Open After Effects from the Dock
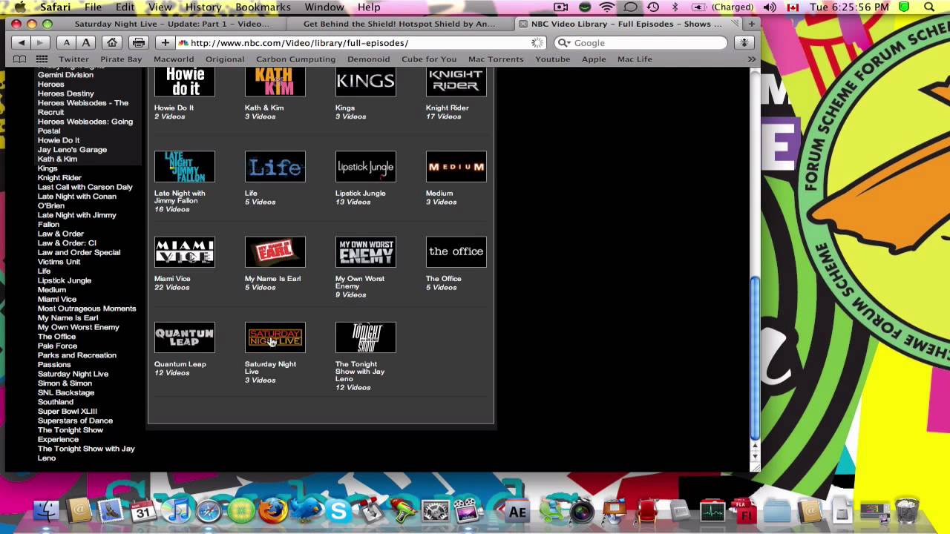 pos(517,512)
